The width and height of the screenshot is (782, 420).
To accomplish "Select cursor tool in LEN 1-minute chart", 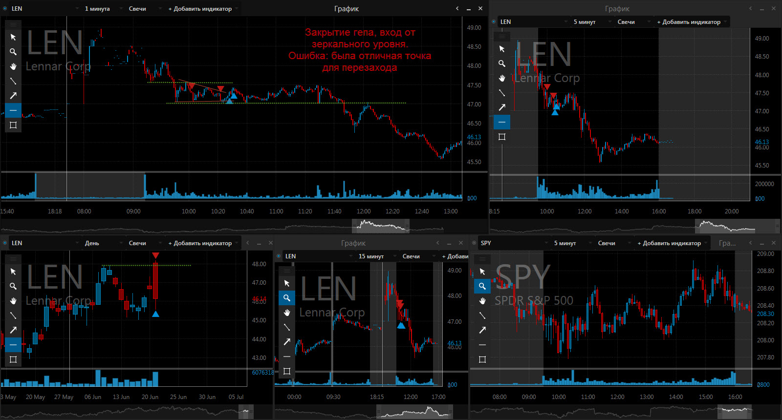I will 13,37.
